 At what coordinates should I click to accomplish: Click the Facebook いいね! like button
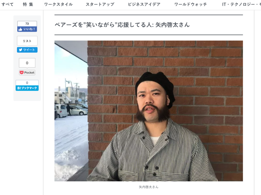(27, 29)
